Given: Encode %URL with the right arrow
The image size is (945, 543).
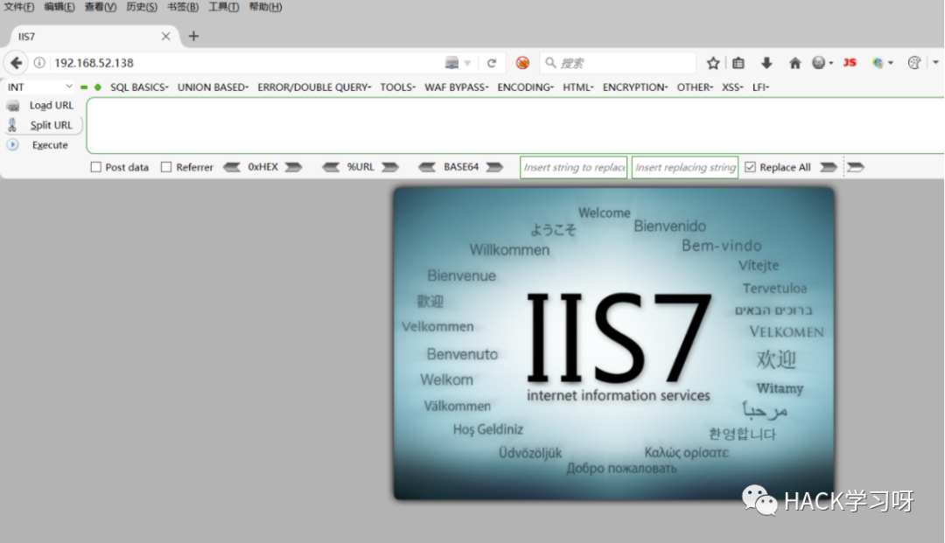Looking at the screenshot, I should 390,167.
